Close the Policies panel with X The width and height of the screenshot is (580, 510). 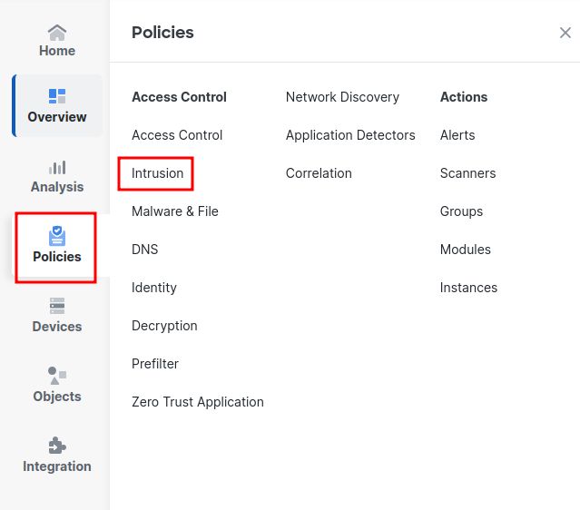tap(565, 33)
